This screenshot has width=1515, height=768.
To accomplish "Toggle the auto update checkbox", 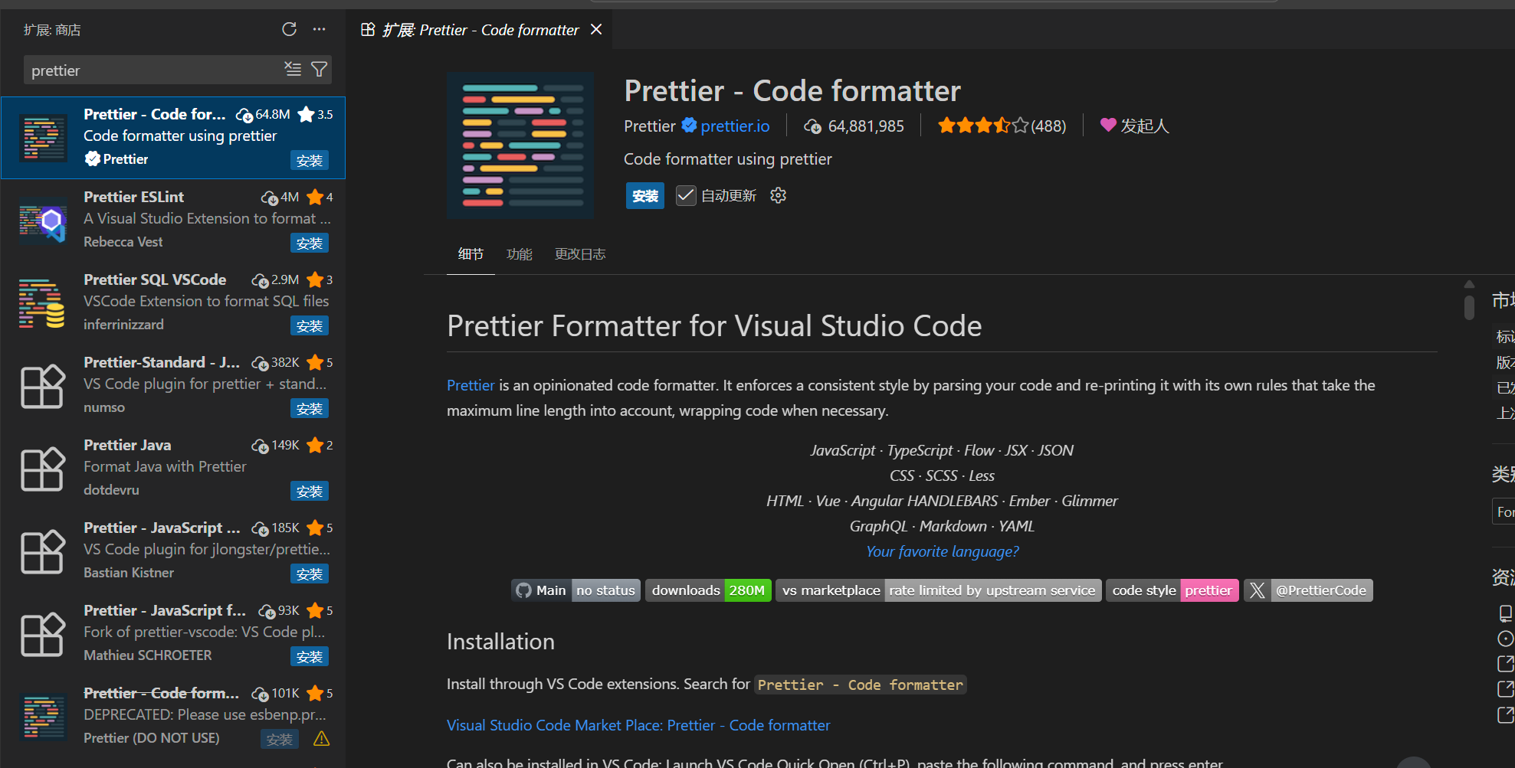I will 686,196.
